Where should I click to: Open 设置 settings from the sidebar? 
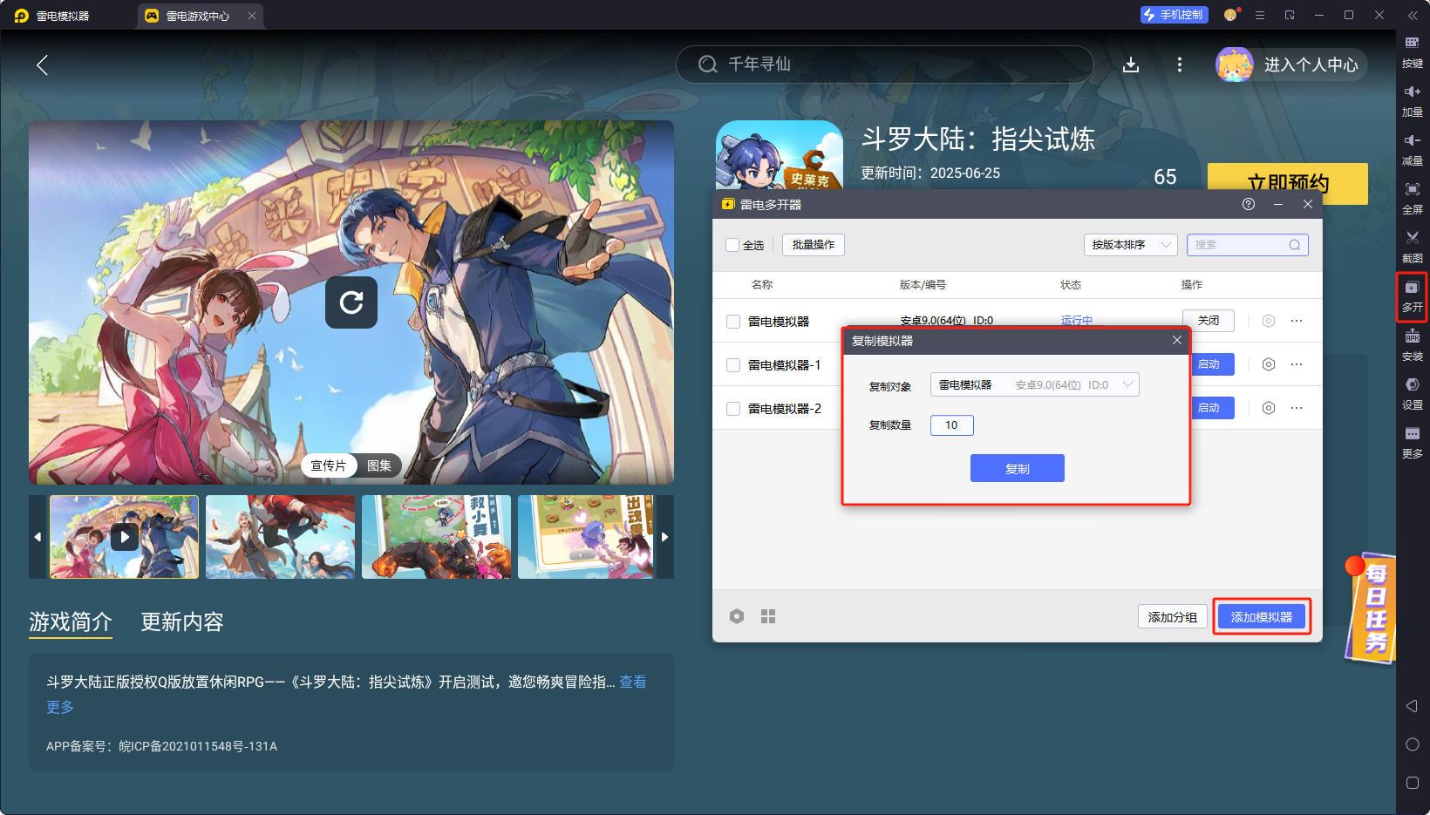click(1412, 393)
